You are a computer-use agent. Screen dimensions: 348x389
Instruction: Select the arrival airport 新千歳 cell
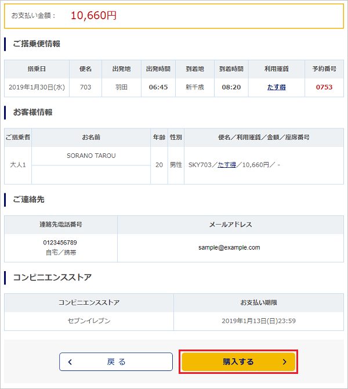pos(194,87)
